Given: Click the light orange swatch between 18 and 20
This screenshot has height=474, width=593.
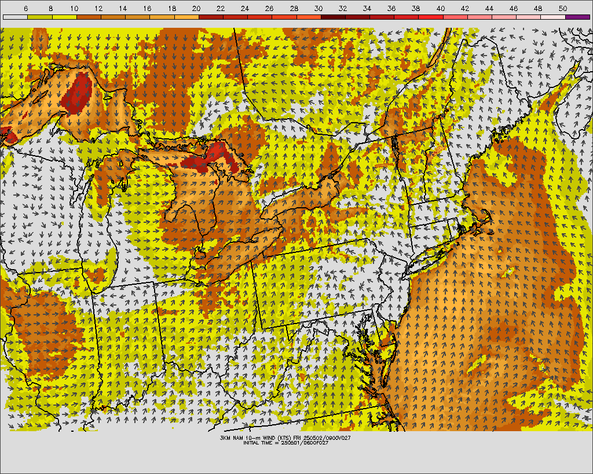Looking at the screenshot, I should pos(186,17).
